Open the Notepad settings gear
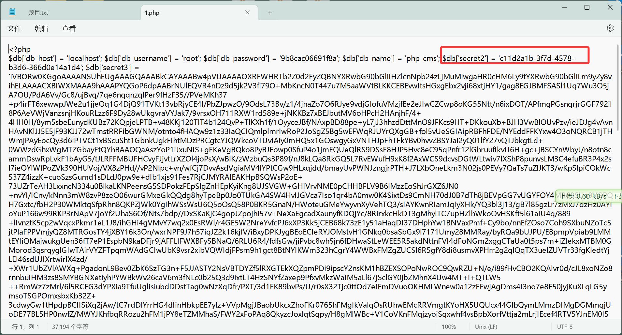 (610, 28)
